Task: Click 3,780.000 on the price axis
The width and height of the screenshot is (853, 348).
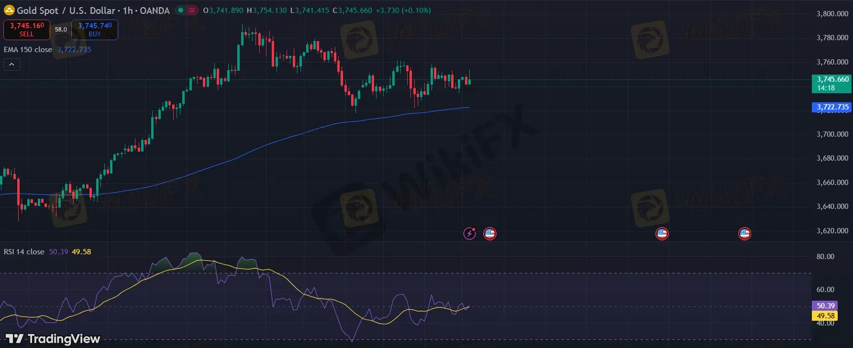Action: 832,38
